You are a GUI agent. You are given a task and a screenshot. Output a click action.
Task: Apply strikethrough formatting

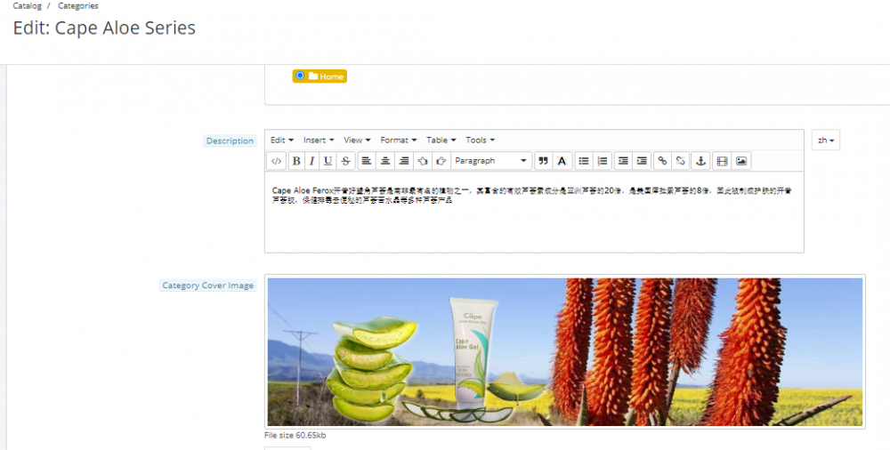point(345,161)
